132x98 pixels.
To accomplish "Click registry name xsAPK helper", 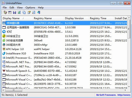I will click(42, 49).
